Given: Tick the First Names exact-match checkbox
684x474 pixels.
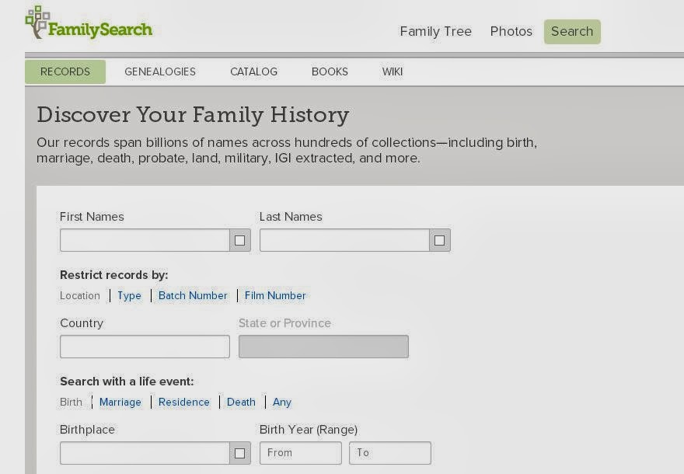Looking at the screenshot, I should click(x=239, y=240).
